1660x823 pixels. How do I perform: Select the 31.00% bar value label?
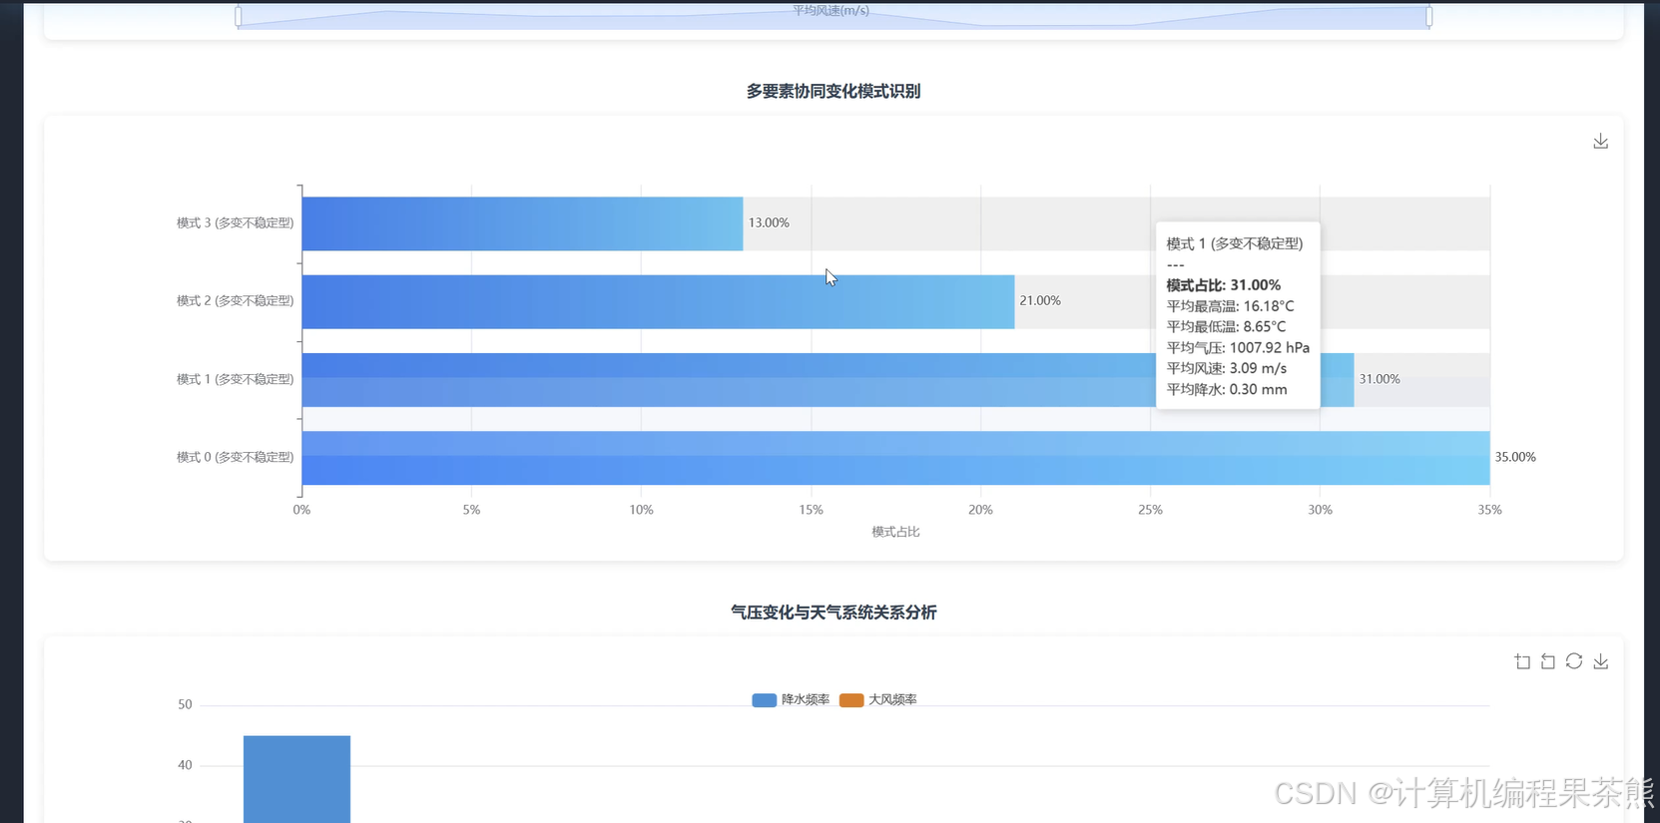[x=1380, y=379]
